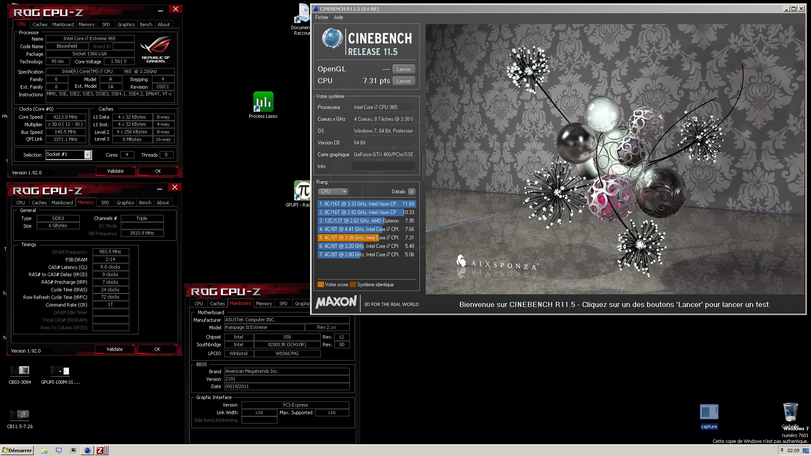Image resolution: width=811 pixels, height=456 pixels.
Task: Click the taskbar clock showing 02:09
Action: point(793,451)
